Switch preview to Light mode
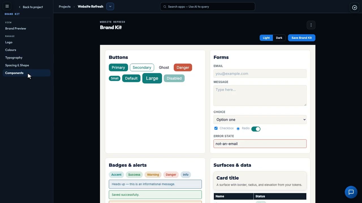Image resolution: width=362 pixels, height=203 pixels. [266, 38]
